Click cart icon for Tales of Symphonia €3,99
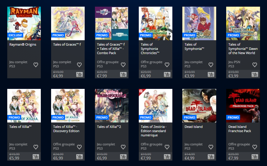Screen dimensions: 267x166 pos(211,74)
